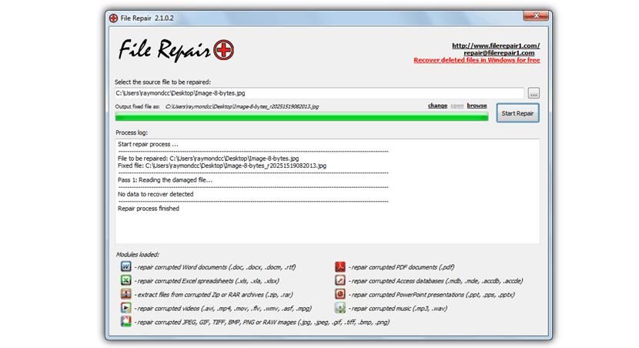Click the Word documents module icon
The width and height of the screenshot is (639, 348).
pos(125,266)
